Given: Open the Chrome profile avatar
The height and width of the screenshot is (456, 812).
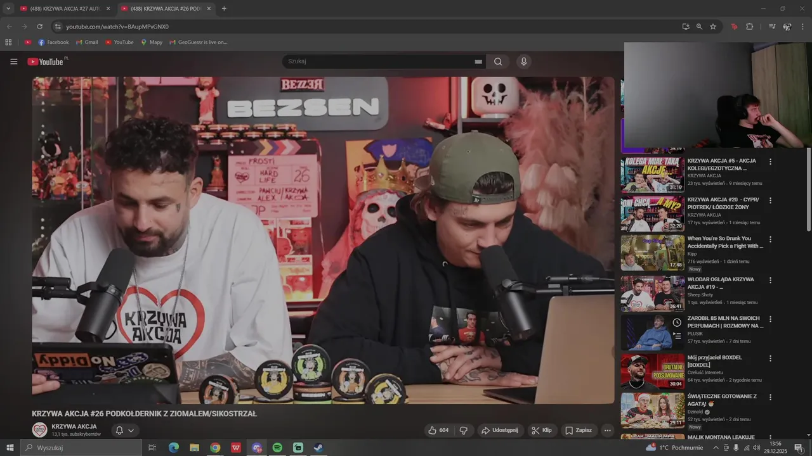Looking at the screenshot, I should point(787,27).
